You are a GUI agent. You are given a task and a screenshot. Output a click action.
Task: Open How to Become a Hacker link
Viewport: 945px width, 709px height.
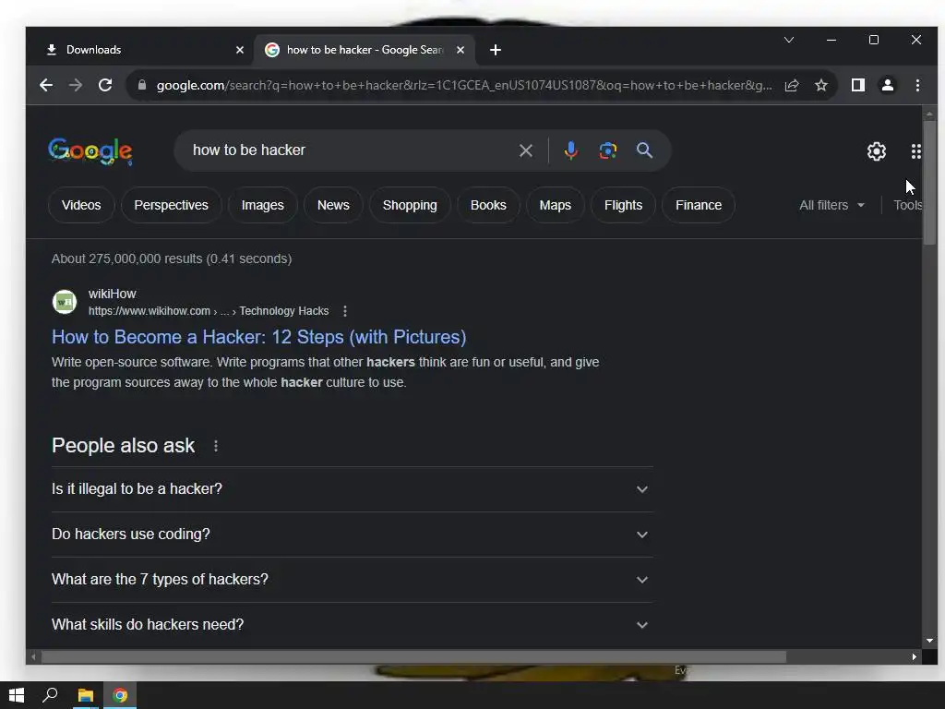(x=259, y=337)
